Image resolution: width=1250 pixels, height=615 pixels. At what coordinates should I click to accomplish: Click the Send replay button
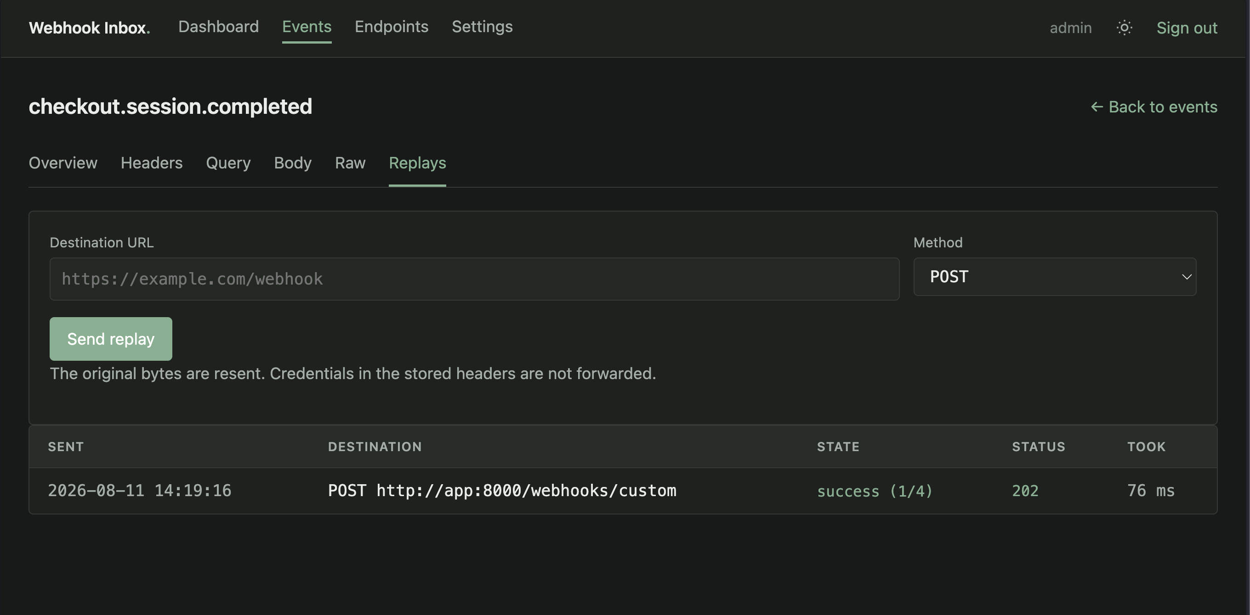coord(111,339)
